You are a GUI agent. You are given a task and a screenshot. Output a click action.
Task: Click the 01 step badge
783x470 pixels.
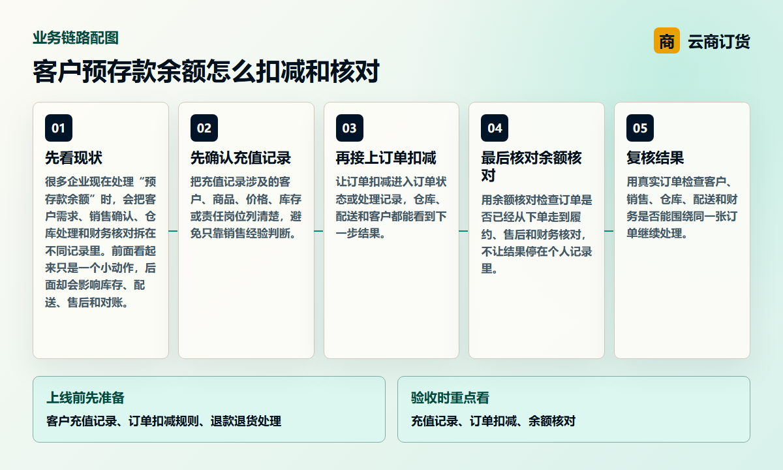[59, 128]
